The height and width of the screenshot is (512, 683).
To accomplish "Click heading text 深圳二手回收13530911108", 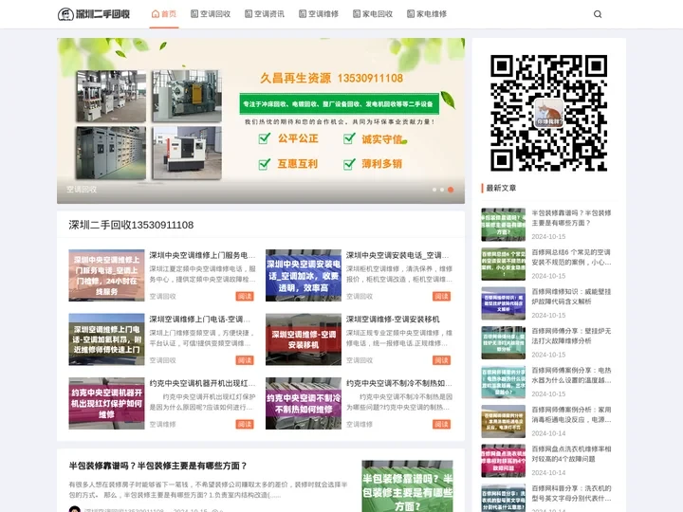I will point(131,225).
